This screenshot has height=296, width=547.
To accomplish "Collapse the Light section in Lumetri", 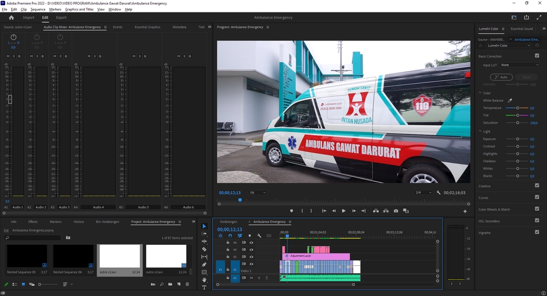I will (480, 131).
